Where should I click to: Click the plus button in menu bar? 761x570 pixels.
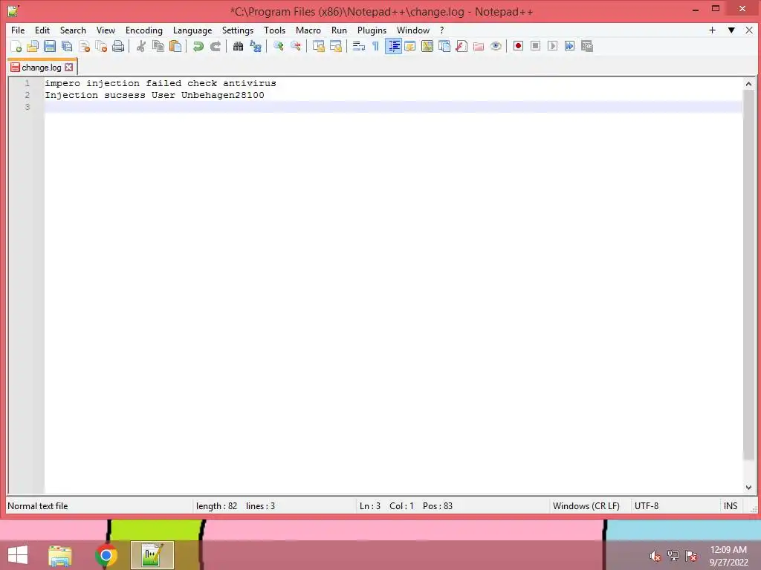click(x=712, y=30)
